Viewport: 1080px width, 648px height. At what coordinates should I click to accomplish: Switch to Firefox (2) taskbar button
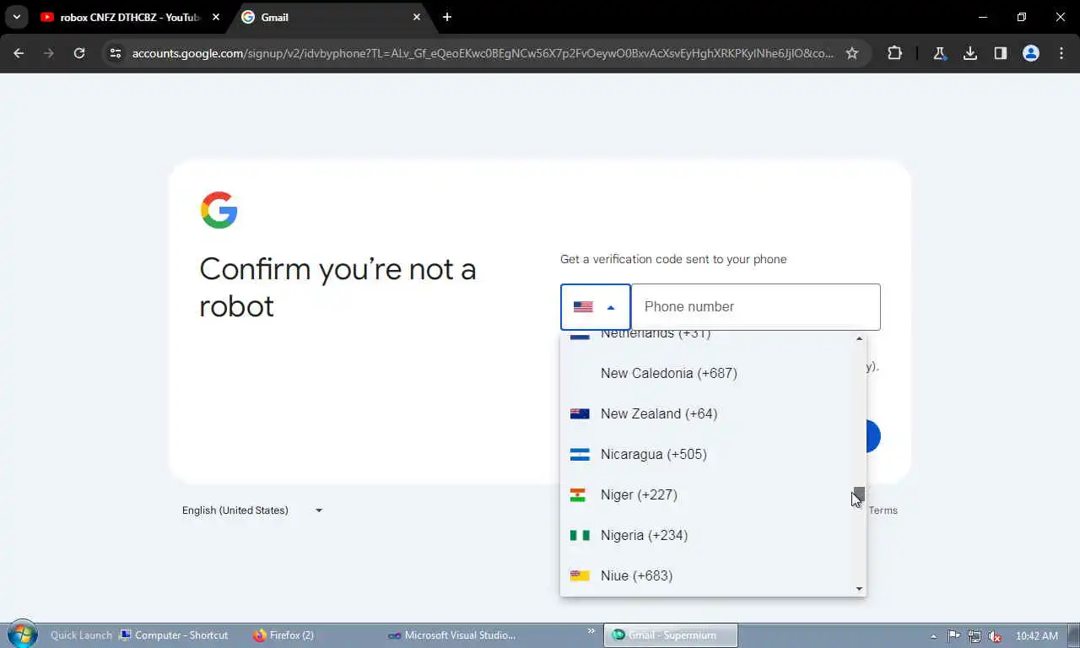283,635
